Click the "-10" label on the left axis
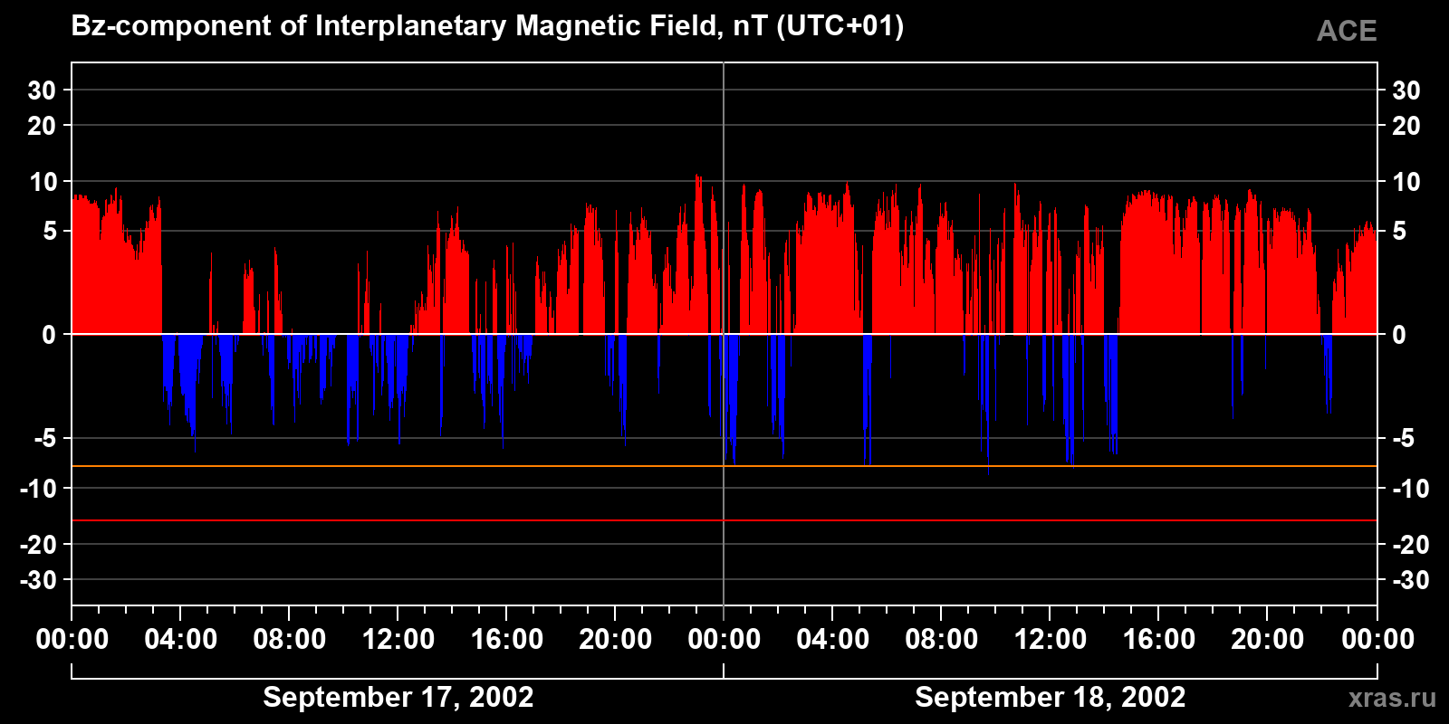Screen dimensions: 1449x724 pos(38,489)
